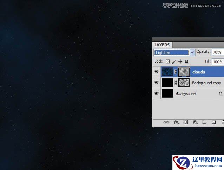Click the blend mode dropdown arrow
The image size is (224, 170).
(192, 52)
